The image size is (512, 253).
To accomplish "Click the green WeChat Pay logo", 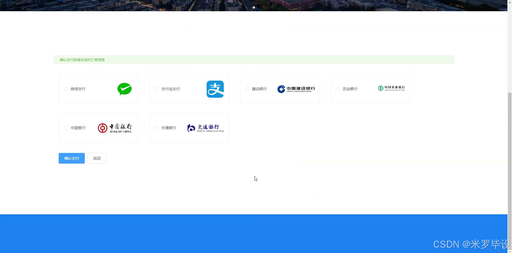I will 125,89.
